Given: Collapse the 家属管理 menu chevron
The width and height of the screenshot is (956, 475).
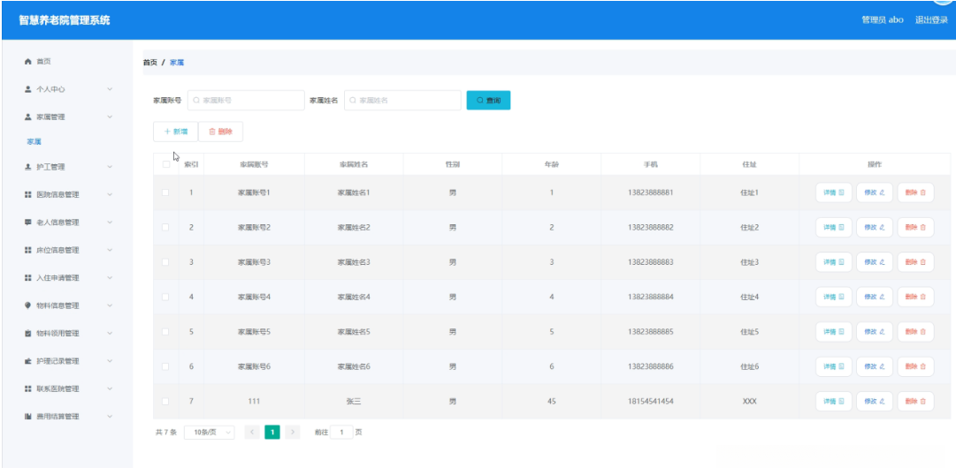Looking at the screenshot, I should coord(110,117).
